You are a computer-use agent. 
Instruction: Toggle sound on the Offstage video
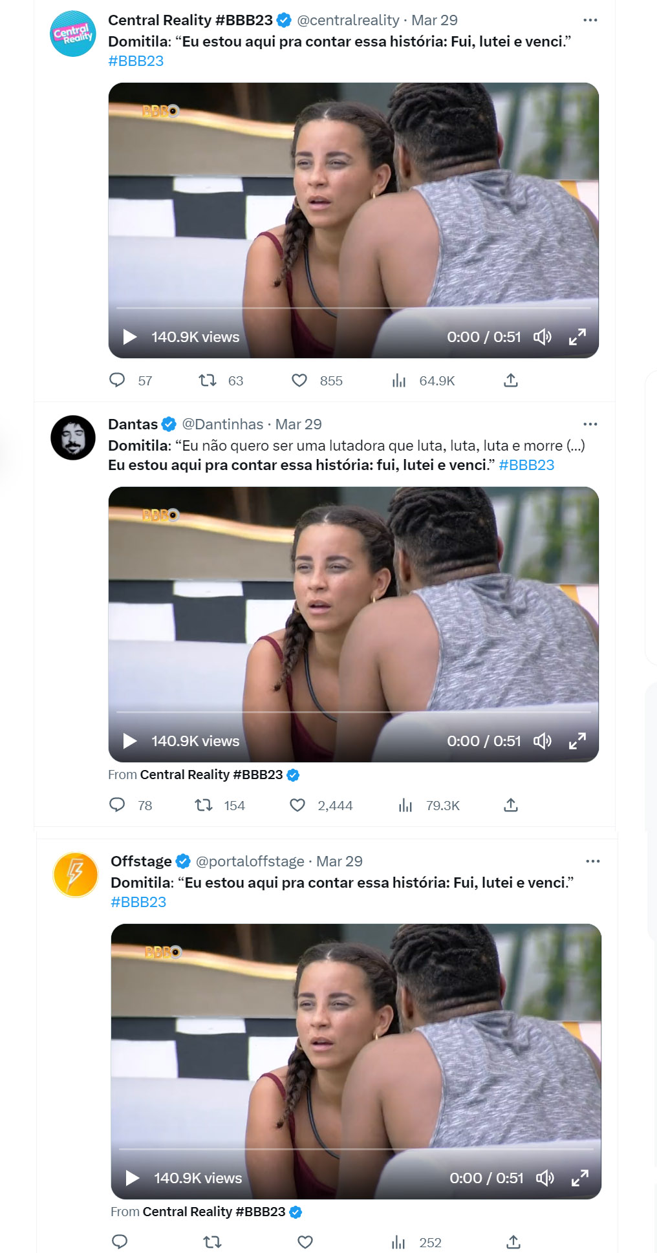tap(544, 1178)
